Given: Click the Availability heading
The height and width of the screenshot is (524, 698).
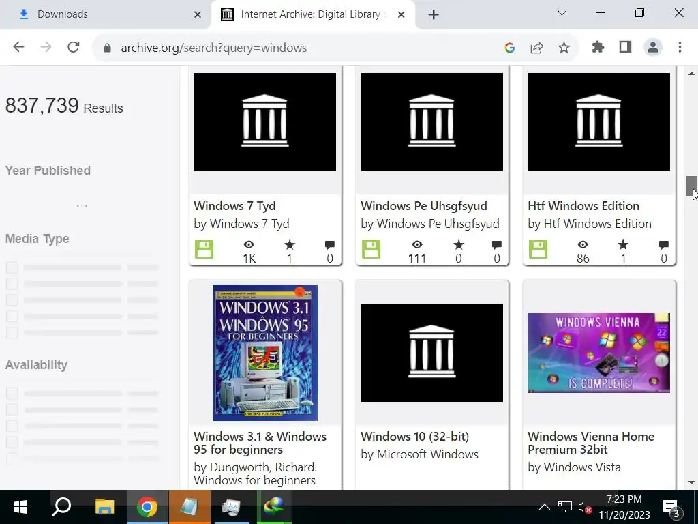Looking at the screenshot, I should click(37, 365).
